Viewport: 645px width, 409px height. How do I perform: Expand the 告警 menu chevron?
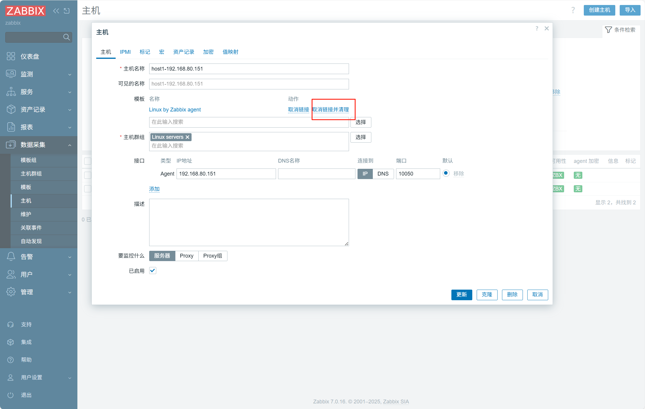[70, 257]
